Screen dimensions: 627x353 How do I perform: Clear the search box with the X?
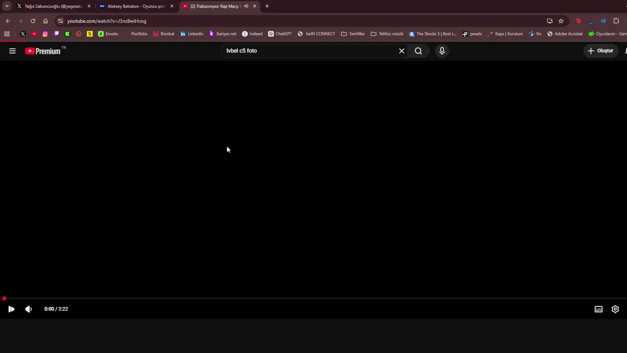click(x=402, y=51)
